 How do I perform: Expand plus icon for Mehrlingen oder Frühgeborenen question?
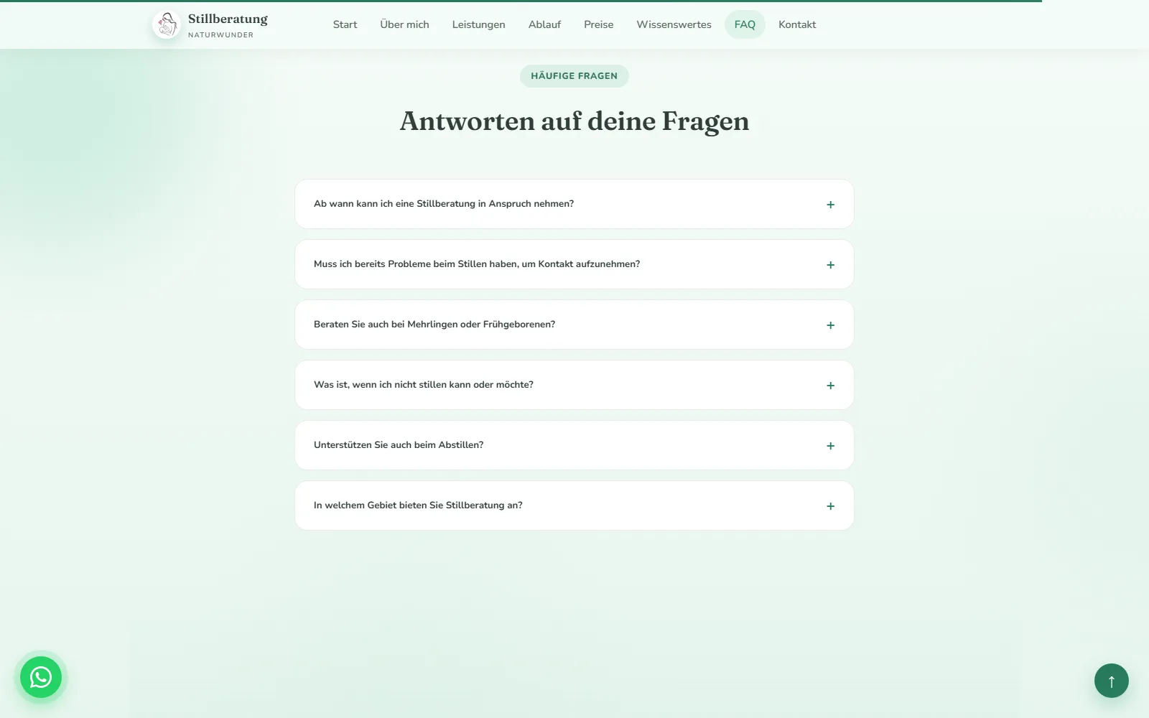click(x=830, y=325)
